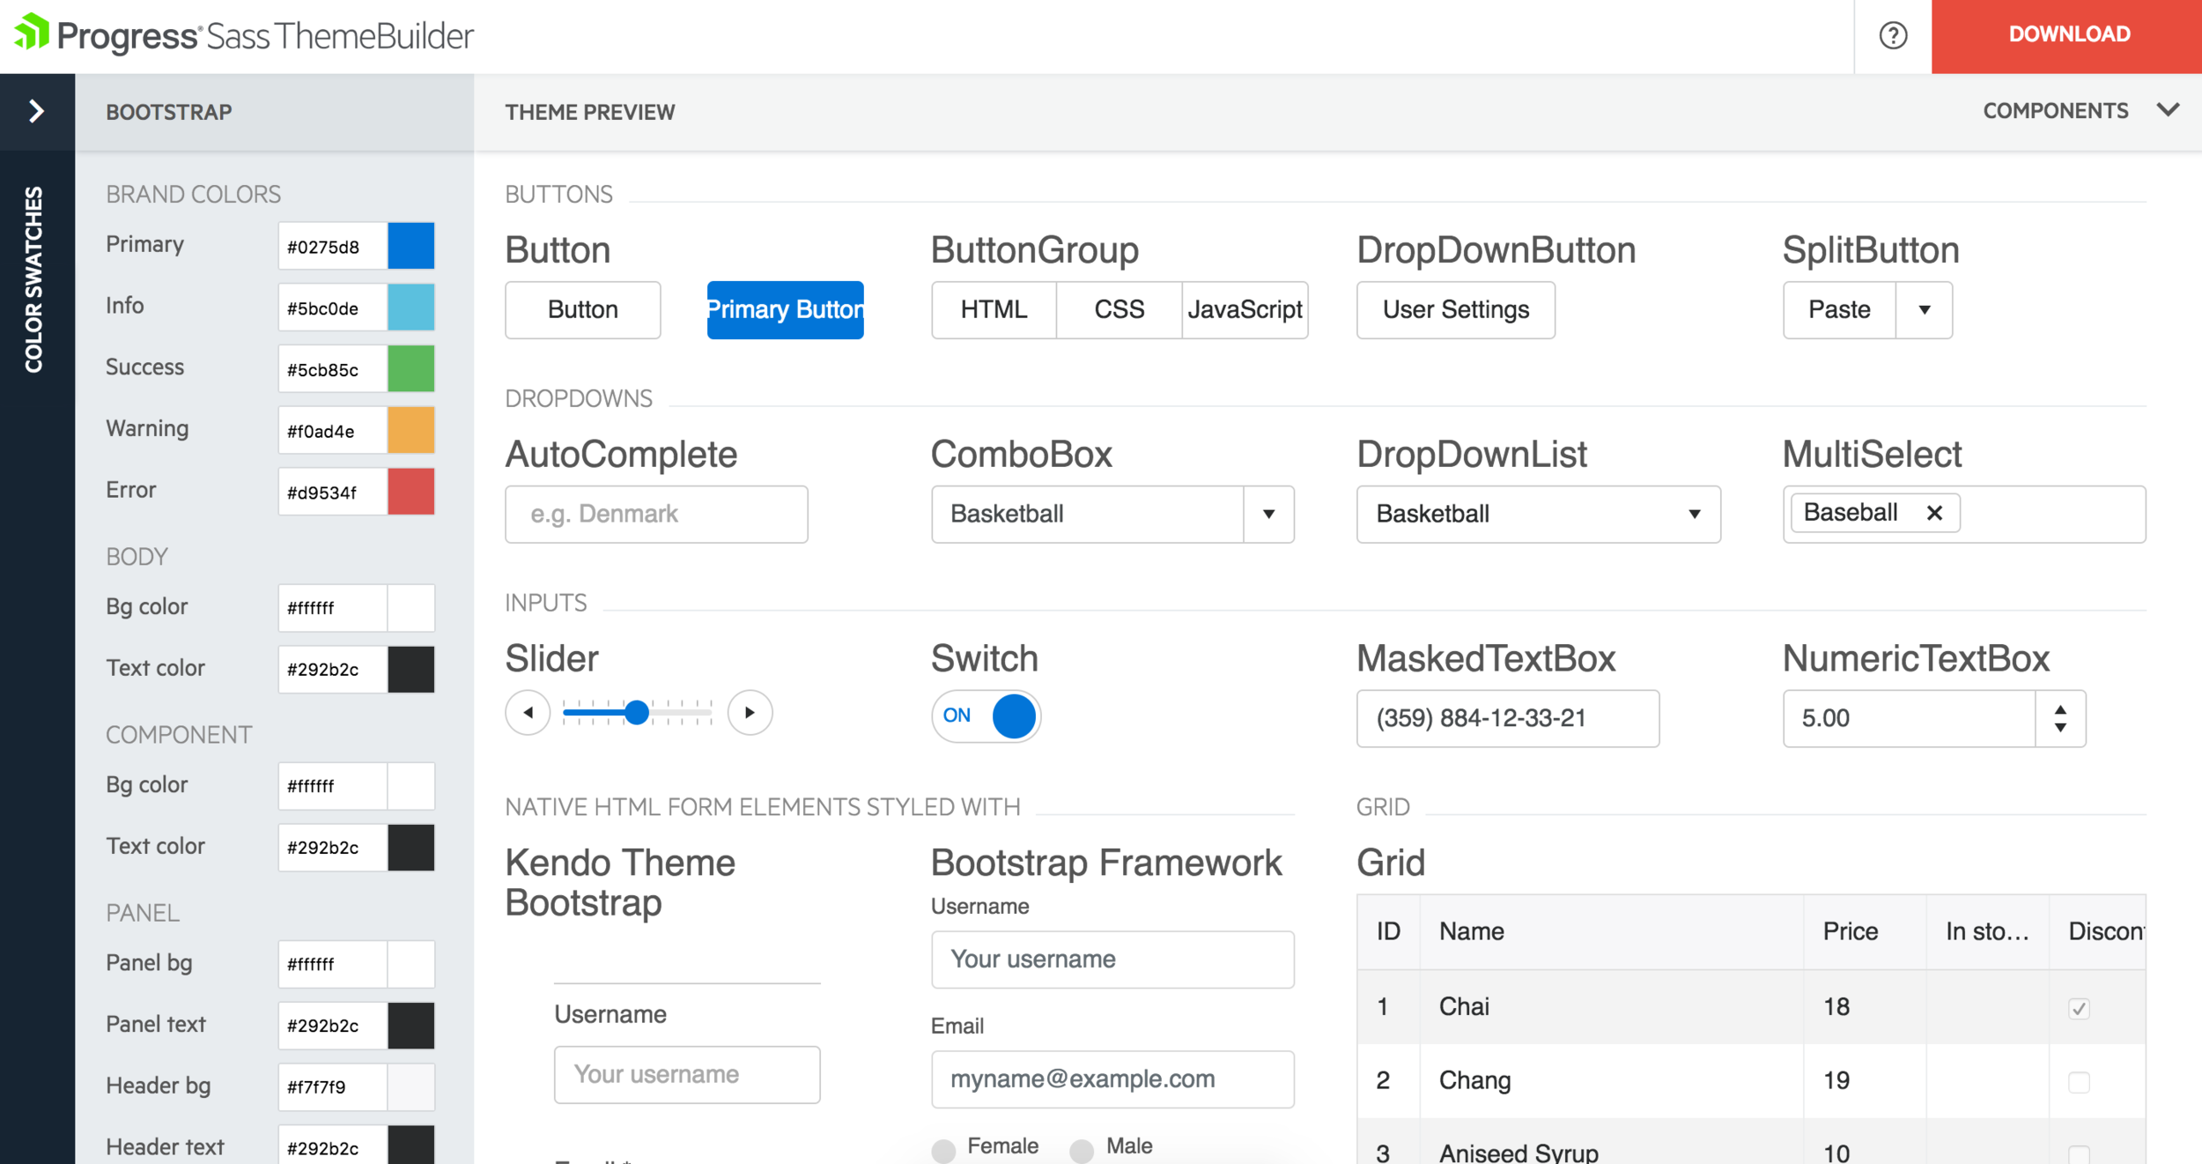Open the Warning orange color swatch

410,430
